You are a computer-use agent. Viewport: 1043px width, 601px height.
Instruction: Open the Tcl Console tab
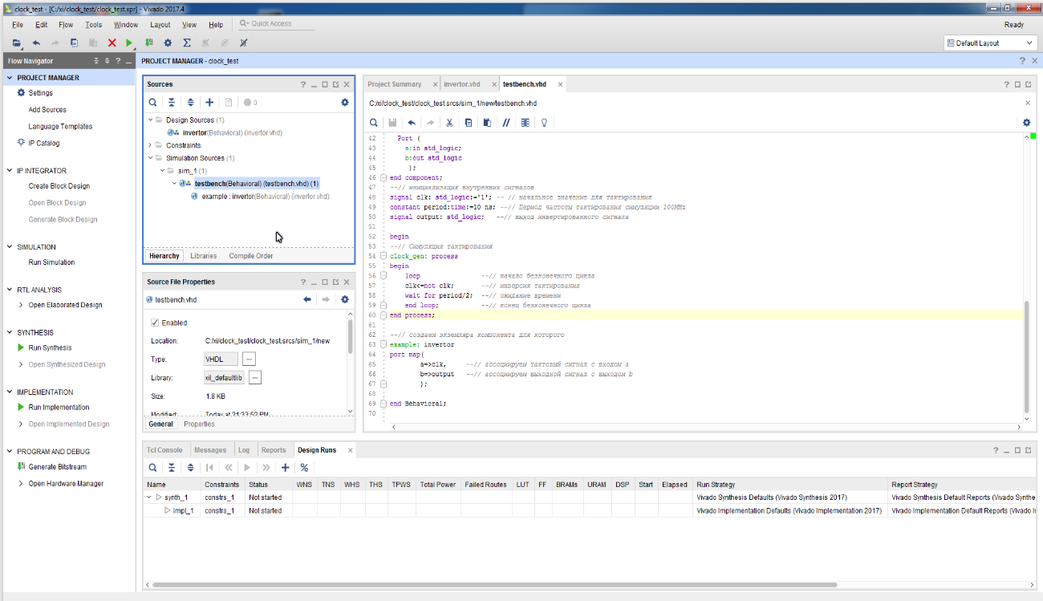(165, 450)
